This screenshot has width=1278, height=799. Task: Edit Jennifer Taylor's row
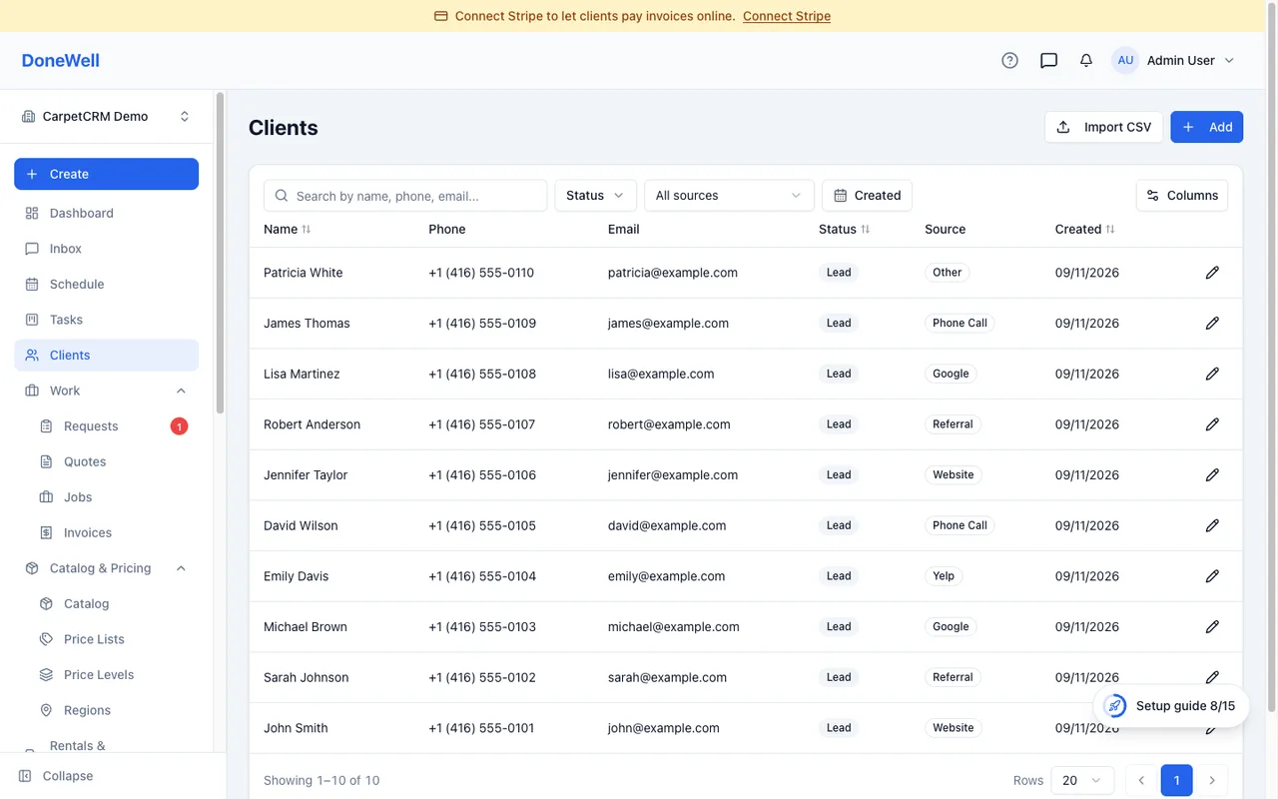pyautogui.click(x=1212, y=475)
